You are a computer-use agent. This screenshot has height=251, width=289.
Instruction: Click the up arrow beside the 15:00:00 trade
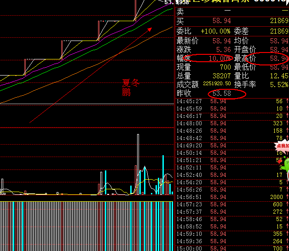tap(287, 248)
